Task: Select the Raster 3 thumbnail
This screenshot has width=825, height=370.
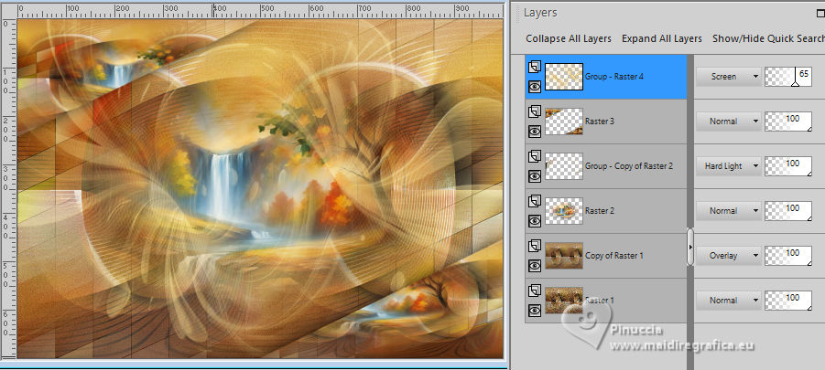Action: 564,122
